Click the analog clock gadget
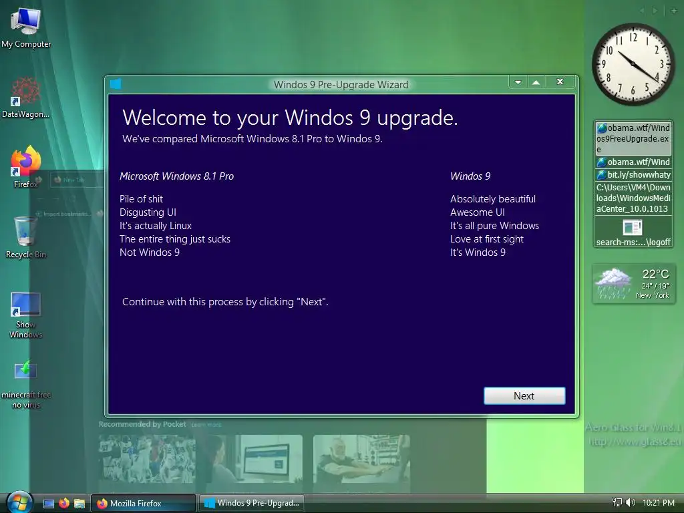The image size is (684, 513). pyautogui.click(x=633, y=64)
